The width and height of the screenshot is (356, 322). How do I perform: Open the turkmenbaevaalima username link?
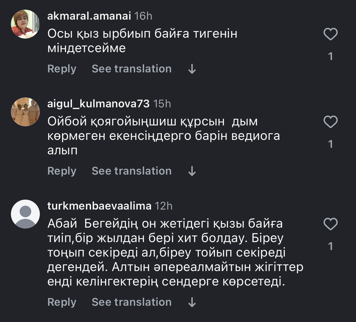pyautogui.click(x=99, y=206)
